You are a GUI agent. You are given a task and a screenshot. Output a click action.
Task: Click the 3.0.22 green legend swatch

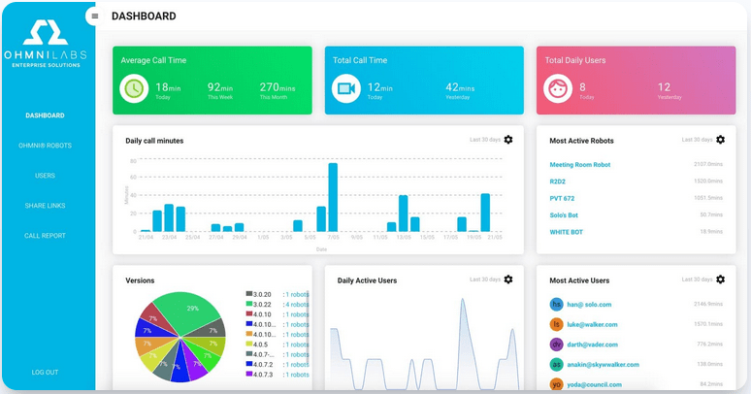(x=249, y=304)
